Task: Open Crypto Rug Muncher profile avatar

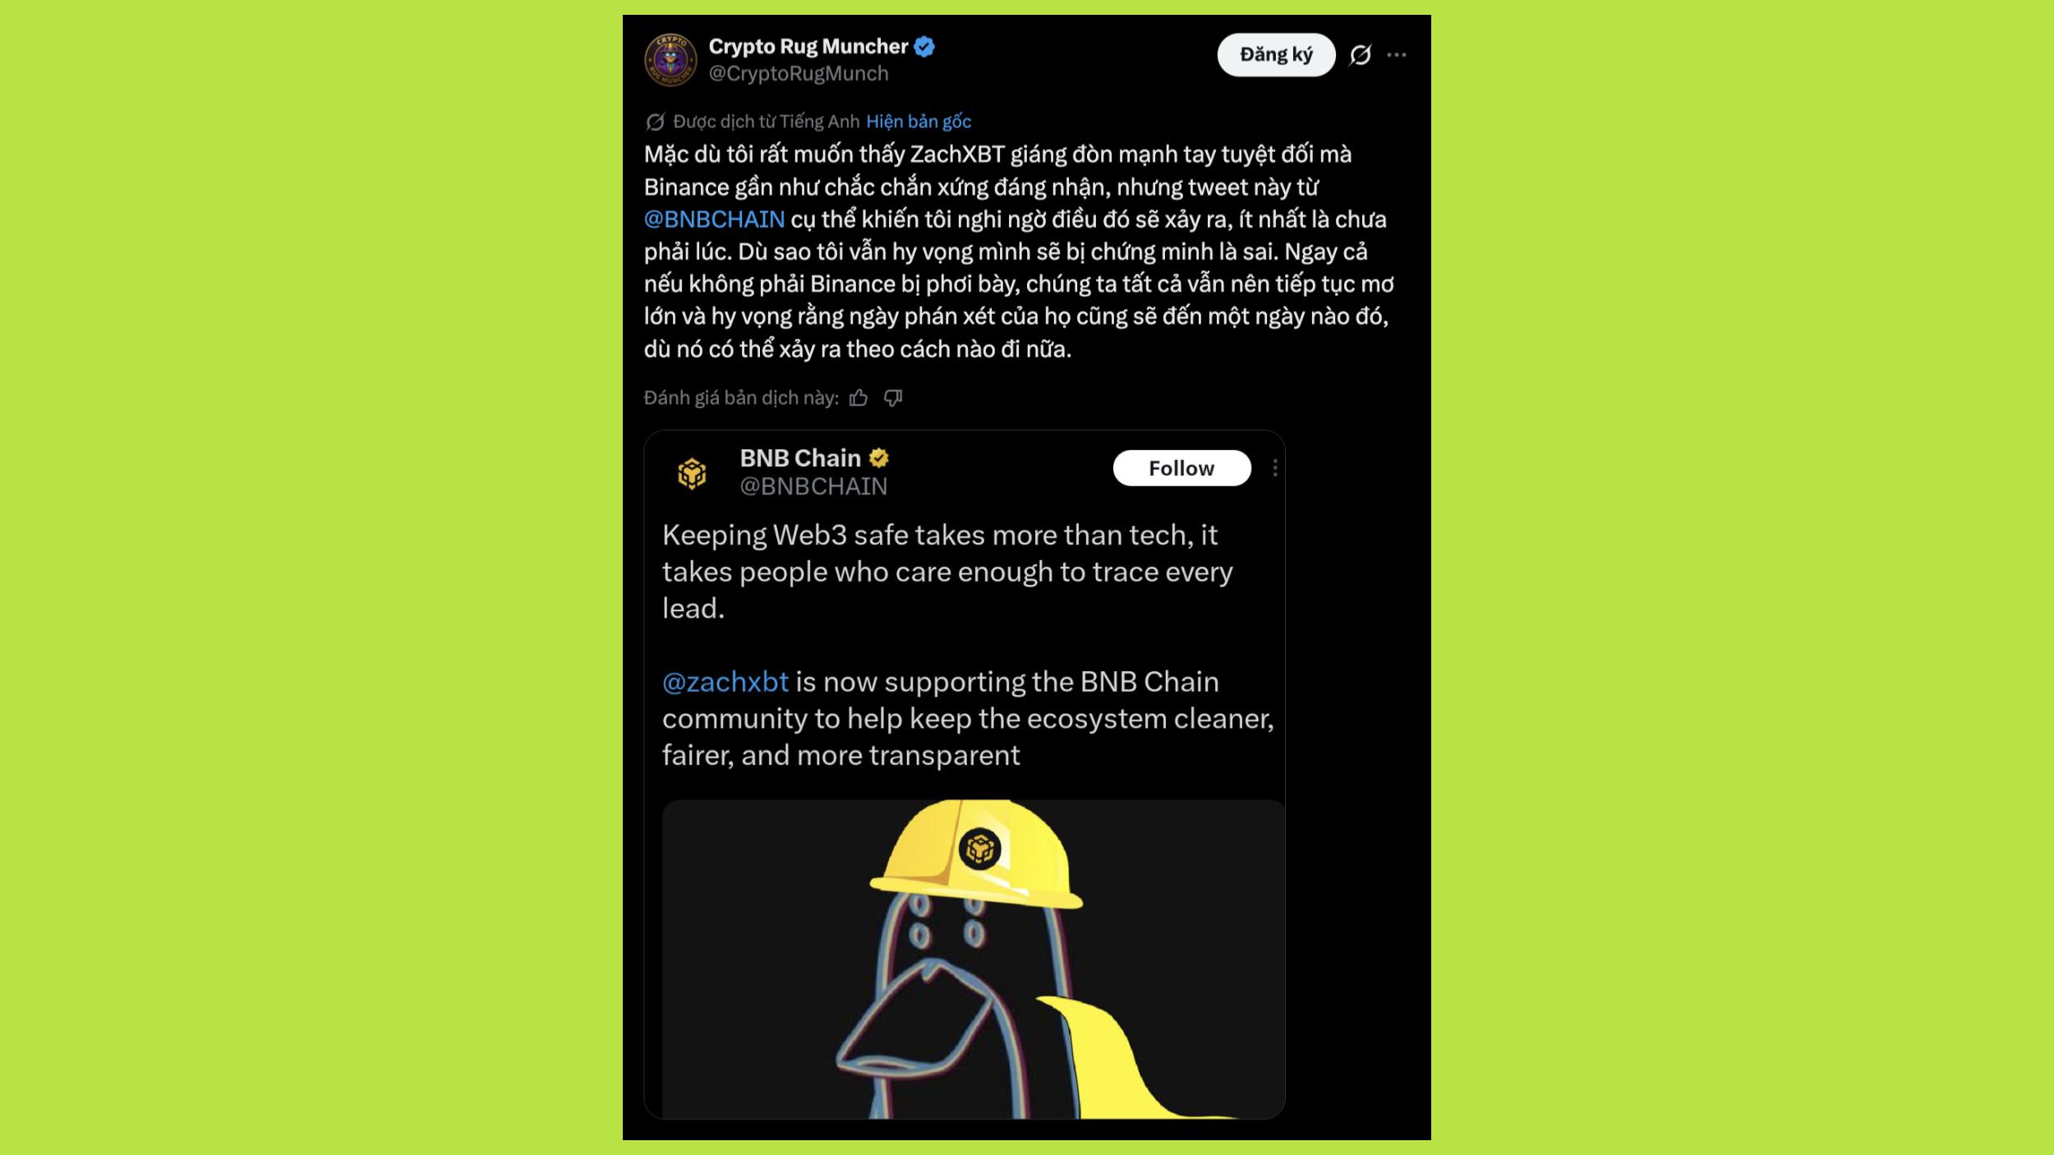Action: (x=670, y=59)
